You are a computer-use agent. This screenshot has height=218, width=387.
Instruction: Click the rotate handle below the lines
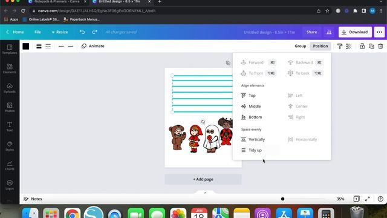[203, 122]
